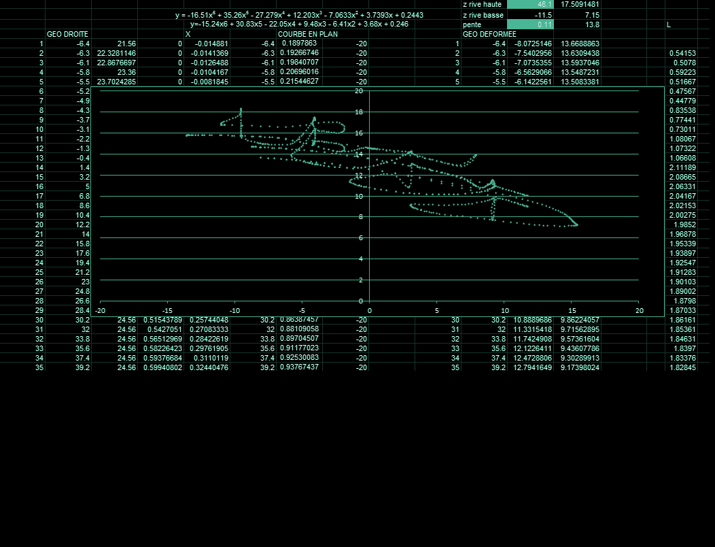Click the cell containing 22.3281146
Screen dimensions: 715x547
[114, 54]
